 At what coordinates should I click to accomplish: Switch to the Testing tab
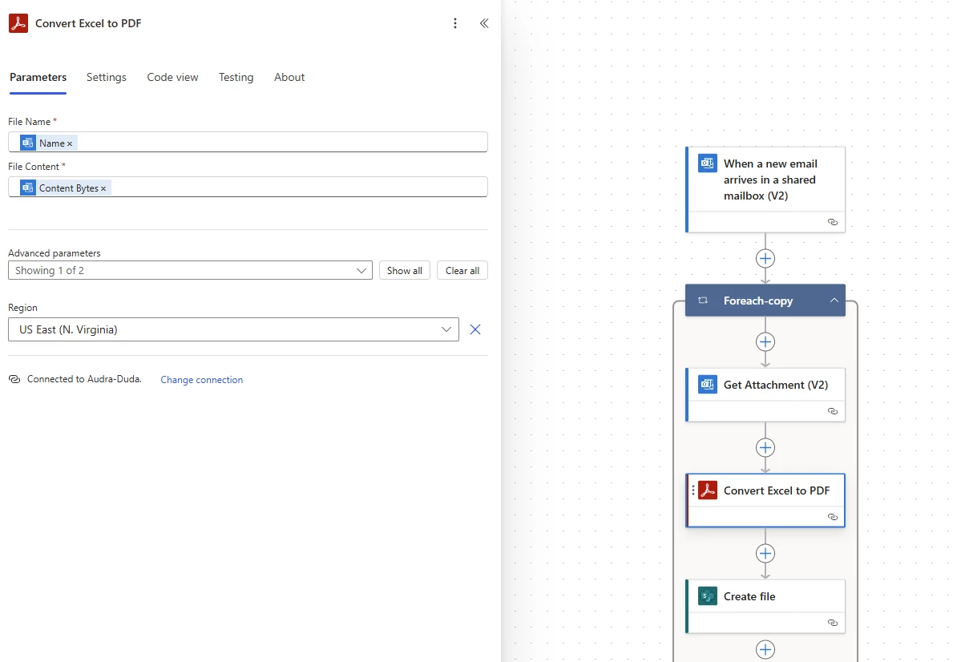pyautogui.click(x=236, y=77)
